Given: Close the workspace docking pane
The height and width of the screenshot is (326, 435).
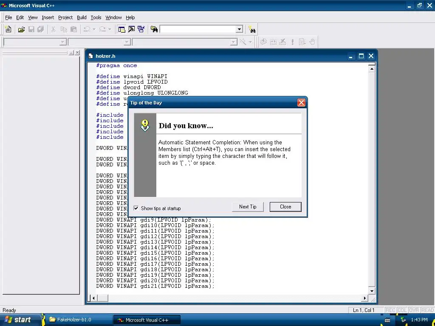Looking at the screenshot, I should pyautogui.click(x=77, y=53).
